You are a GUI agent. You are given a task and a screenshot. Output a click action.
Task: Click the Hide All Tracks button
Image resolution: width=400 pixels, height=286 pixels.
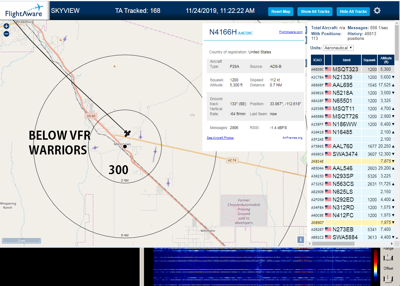[353, 12]
